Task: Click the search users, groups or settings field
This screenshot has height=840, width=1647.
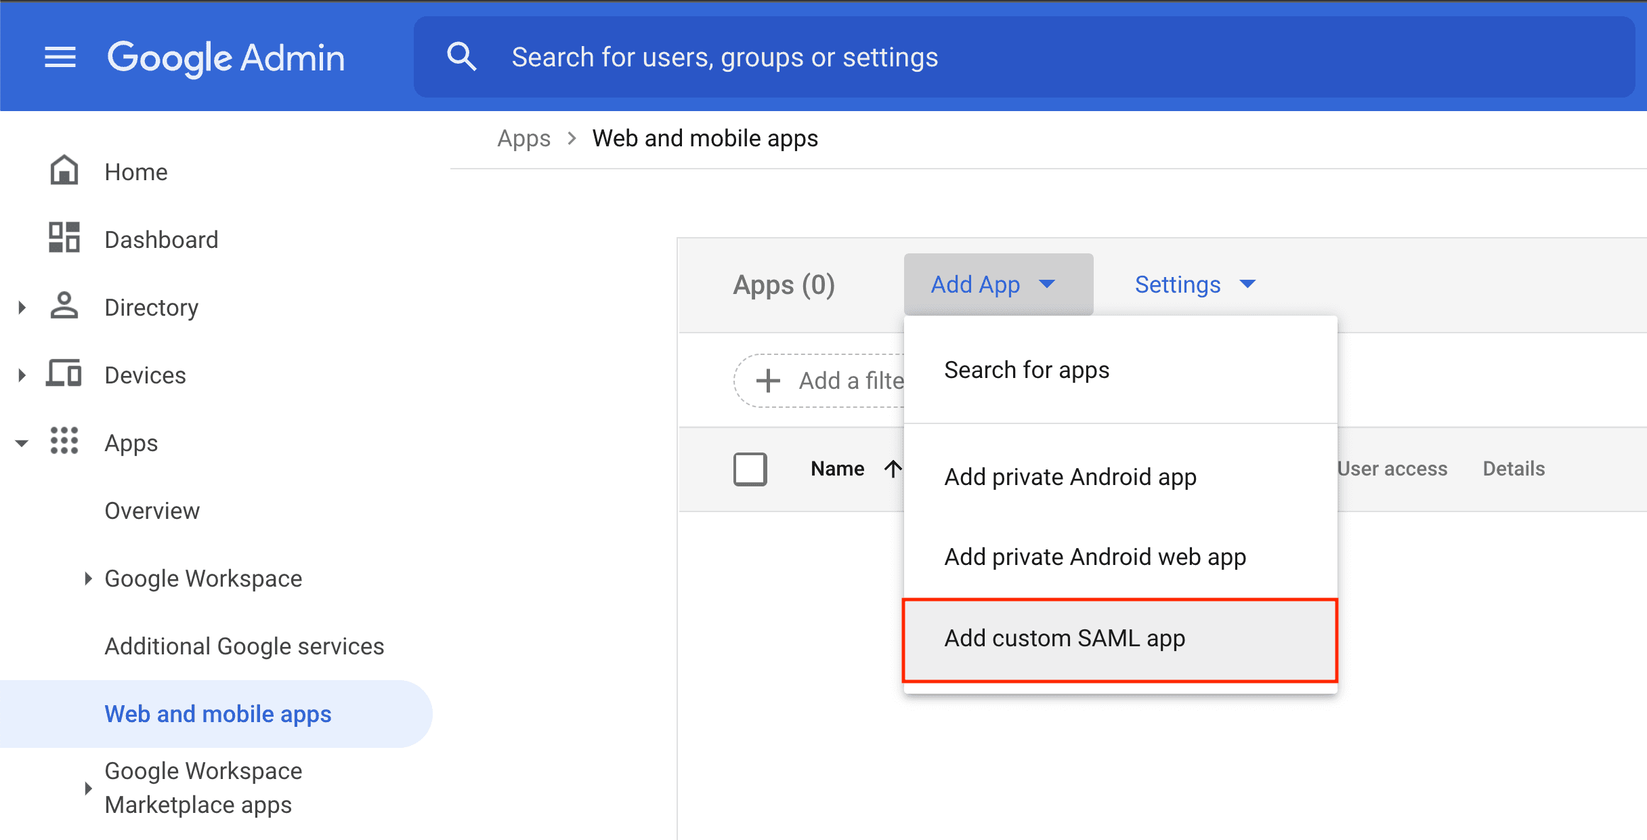Action: point(1016,58)
